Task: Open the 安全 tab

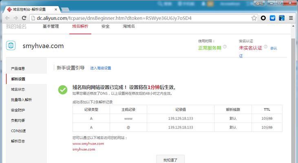Action: 105,26
